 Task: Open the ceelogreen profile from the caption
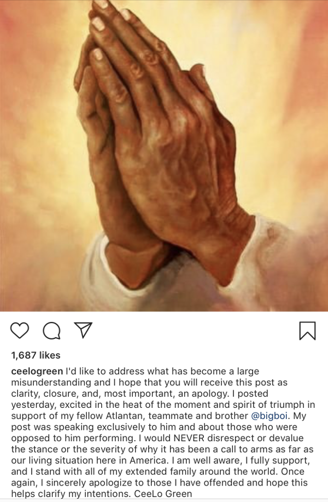[37, 371]
